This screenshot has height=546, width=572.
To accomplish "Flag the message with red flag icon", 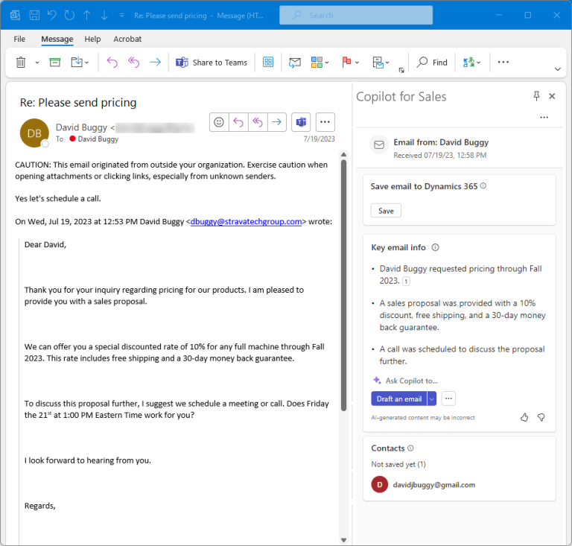I will tap(346, 63).
